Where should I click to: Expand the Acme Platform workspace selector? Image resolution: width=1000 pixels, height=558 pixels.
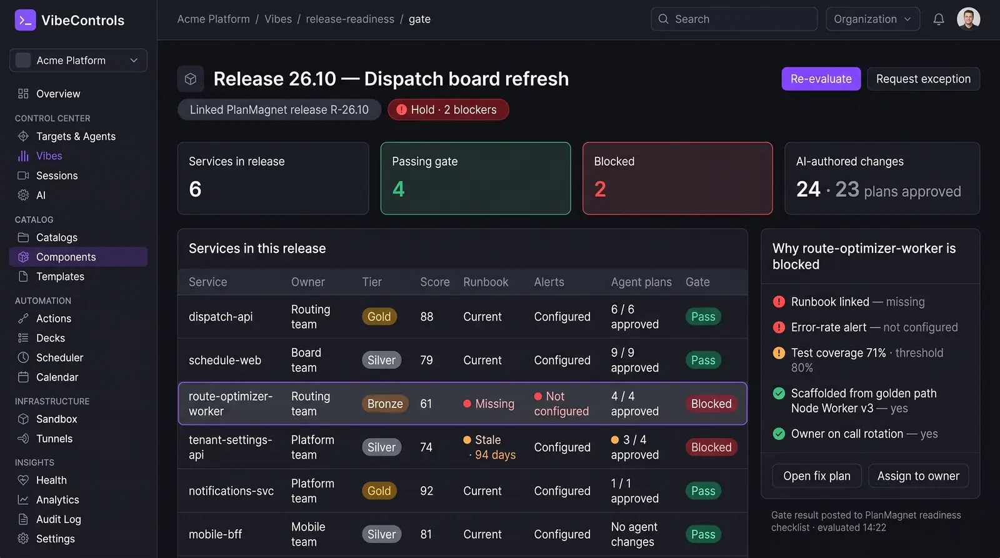tap(78, 61)
